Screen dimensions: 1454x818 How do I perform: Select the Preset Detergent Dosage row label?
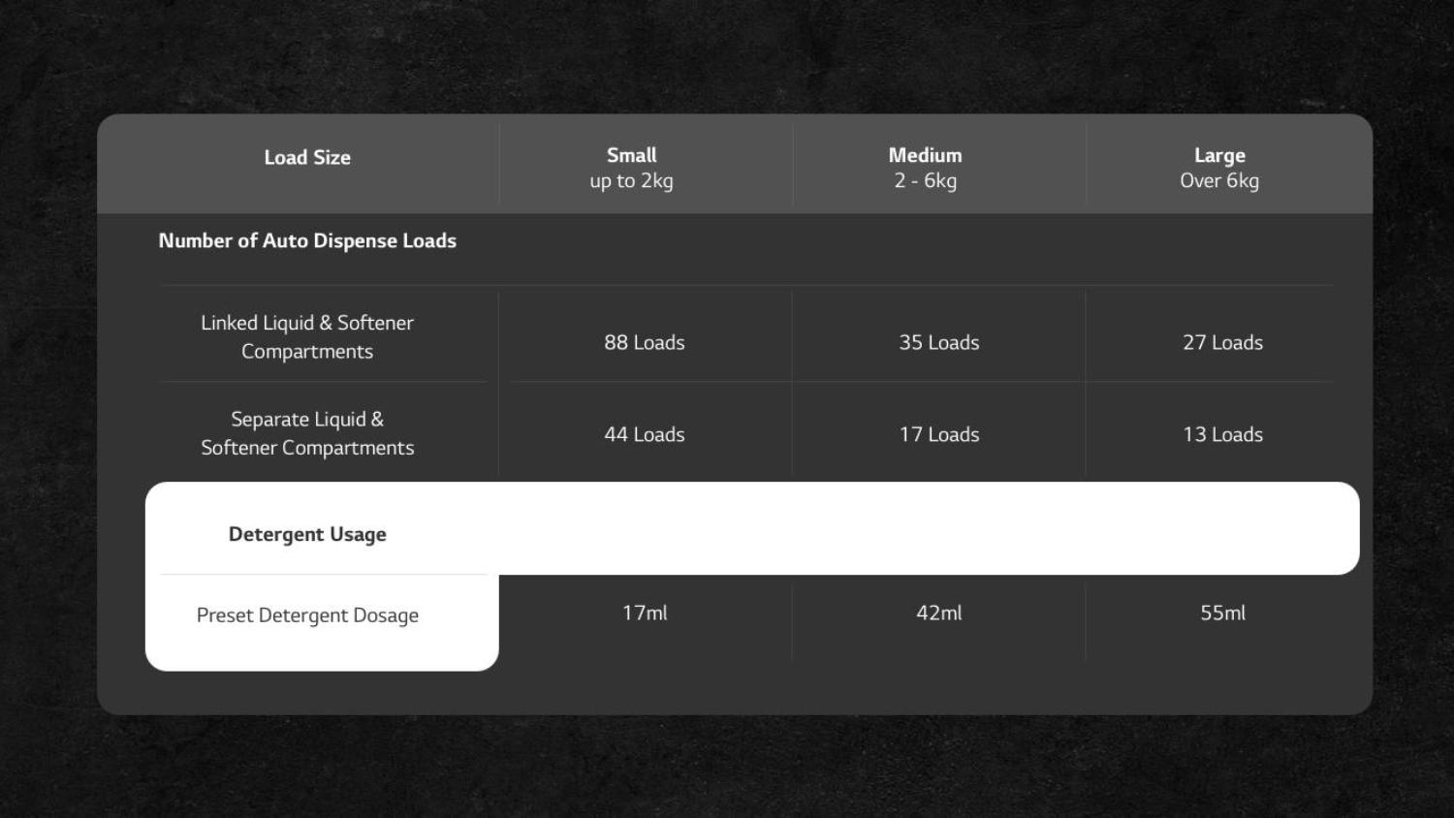(307, 615)
